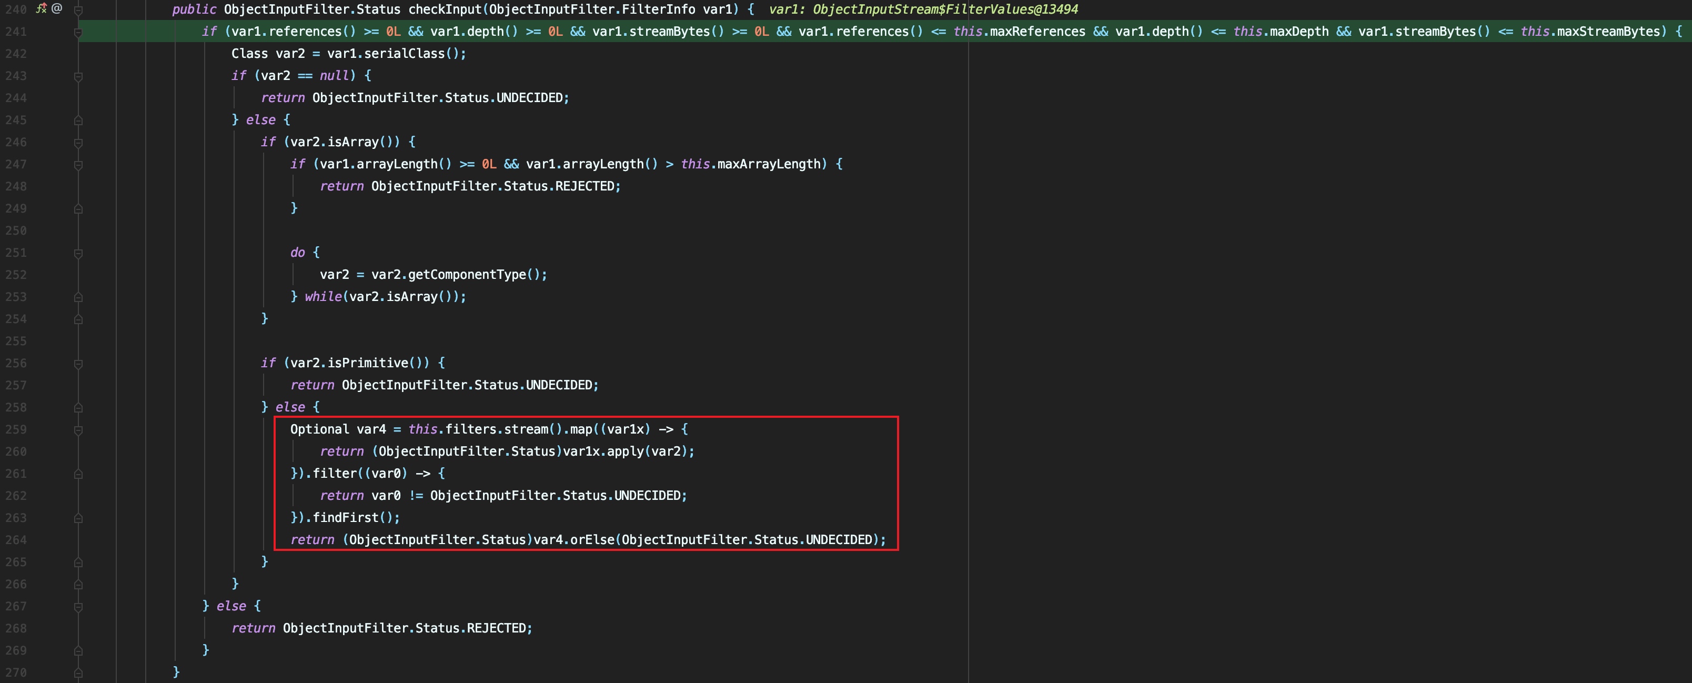Click 'orElse' on line 264

592,539
